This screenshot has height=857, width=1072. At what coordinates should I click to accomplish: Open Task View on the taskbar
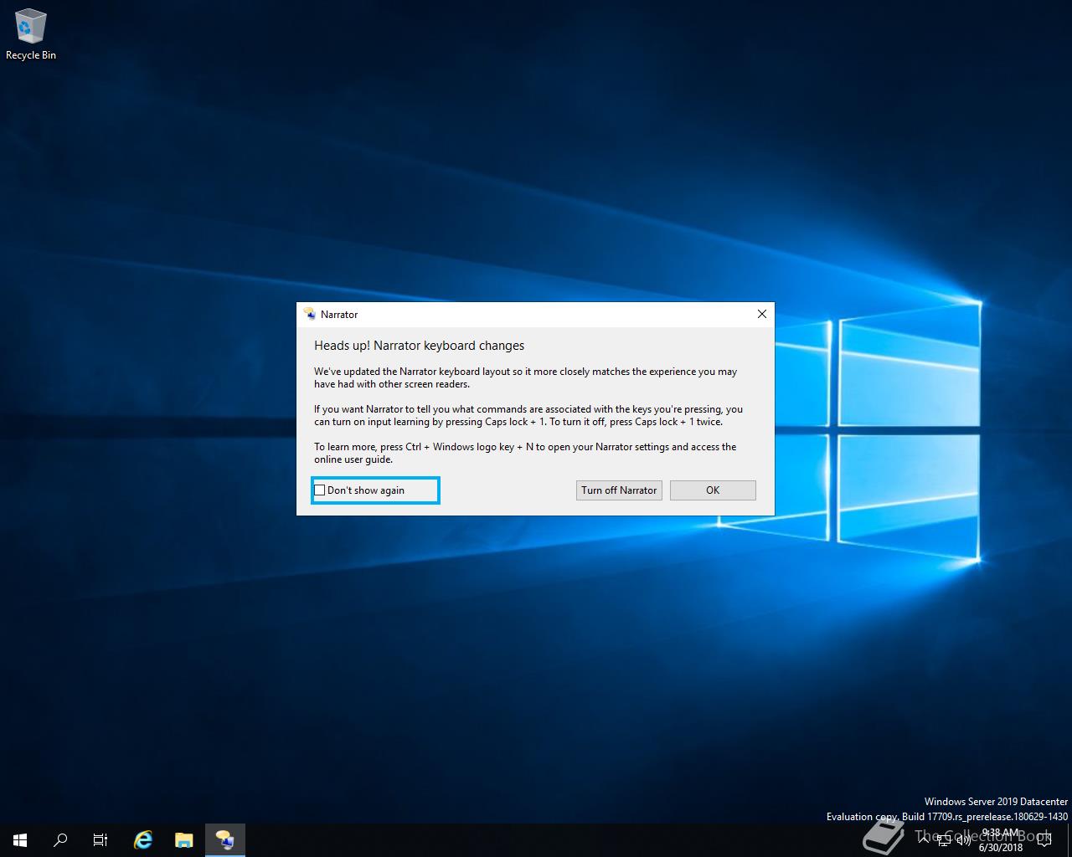point(100,840)
